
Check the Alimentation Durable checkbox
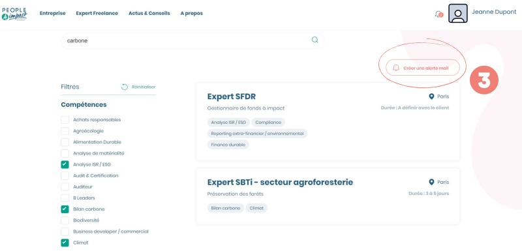(x=65, y=142)
